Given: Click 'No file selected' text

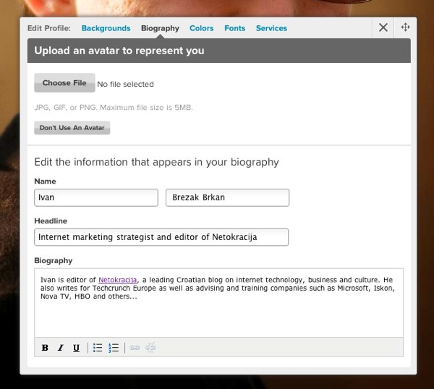Looking at the screenshot, I should [x=125, y=84].
